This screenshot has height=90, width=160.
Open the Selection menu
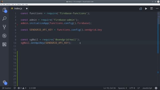pos(8,4)
